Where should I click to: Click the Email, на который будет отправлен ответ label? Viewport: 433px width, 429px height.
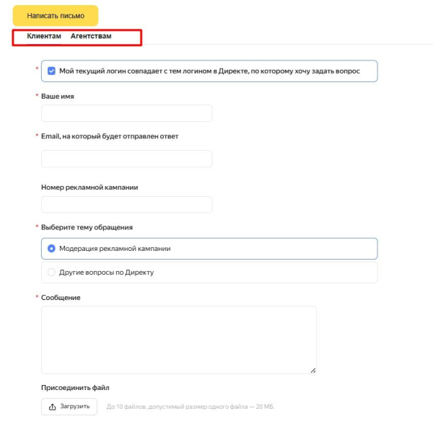(110, 136)
